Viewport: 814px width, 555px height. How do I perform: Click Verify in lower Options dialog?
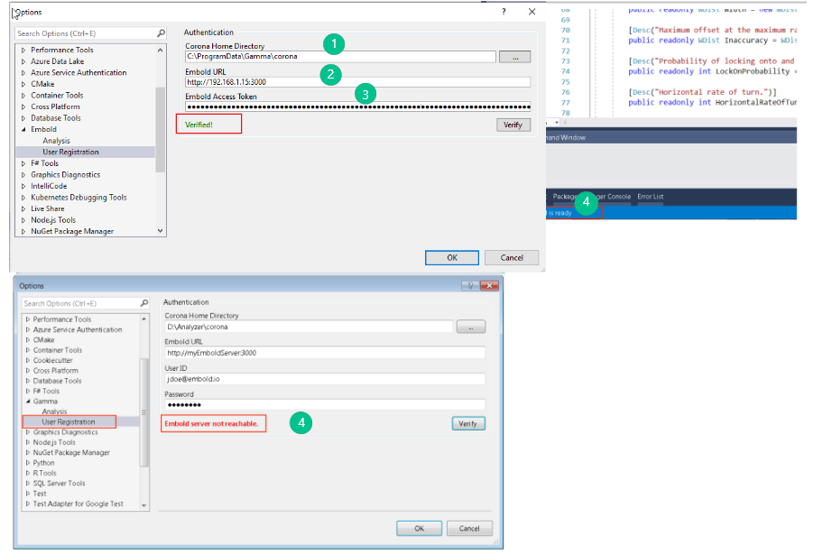tap(468, 423)
